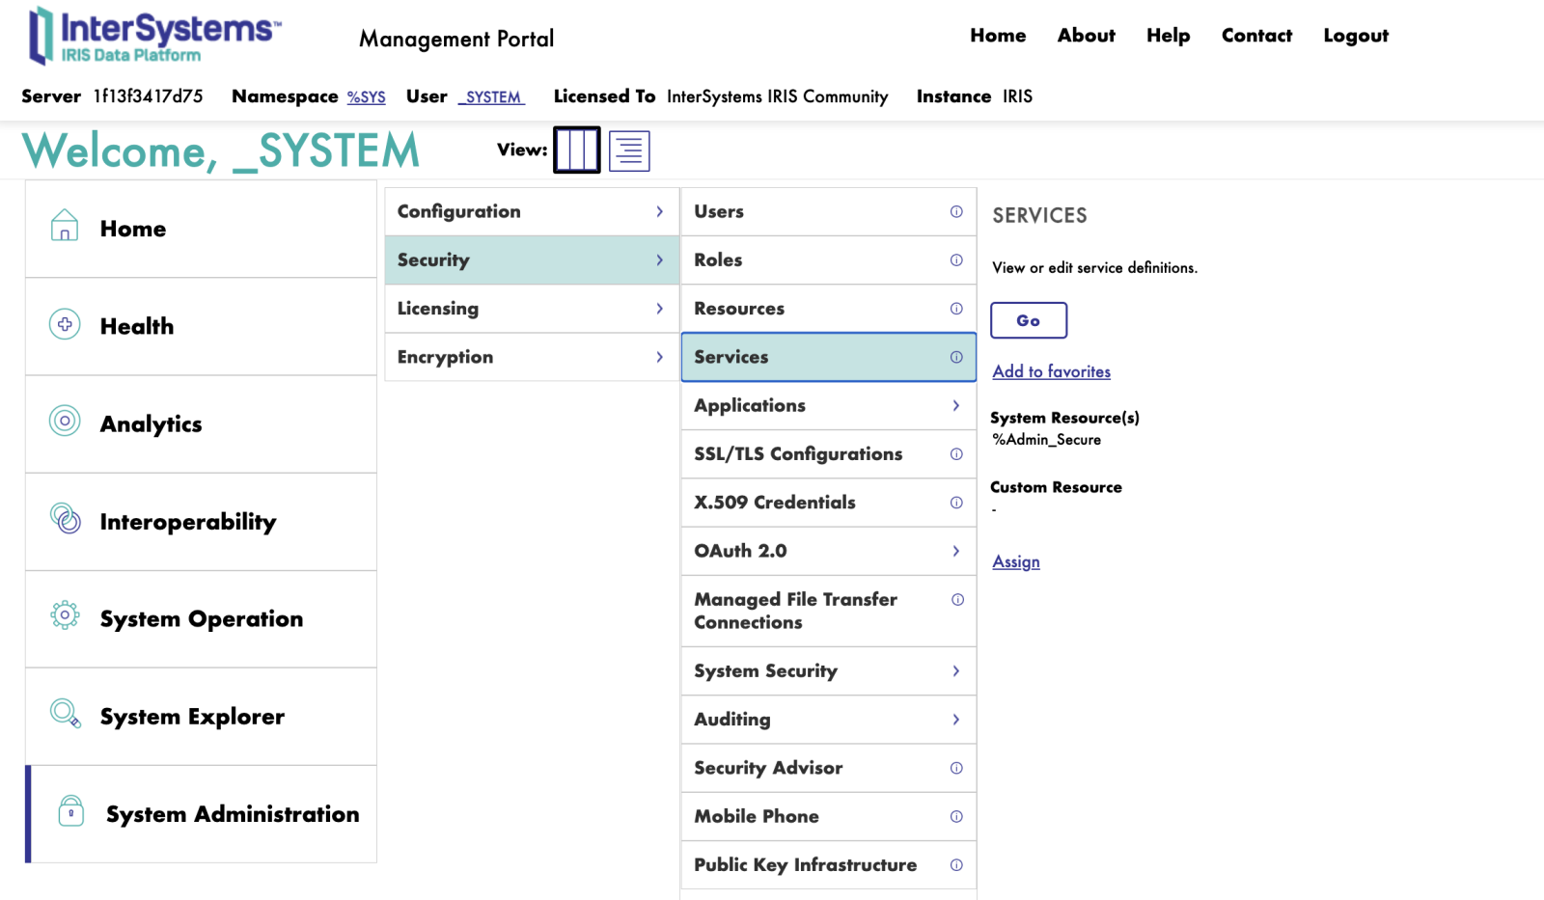
Task: Click the InterSystems IRIS logo
Action: tap(154, 37)
